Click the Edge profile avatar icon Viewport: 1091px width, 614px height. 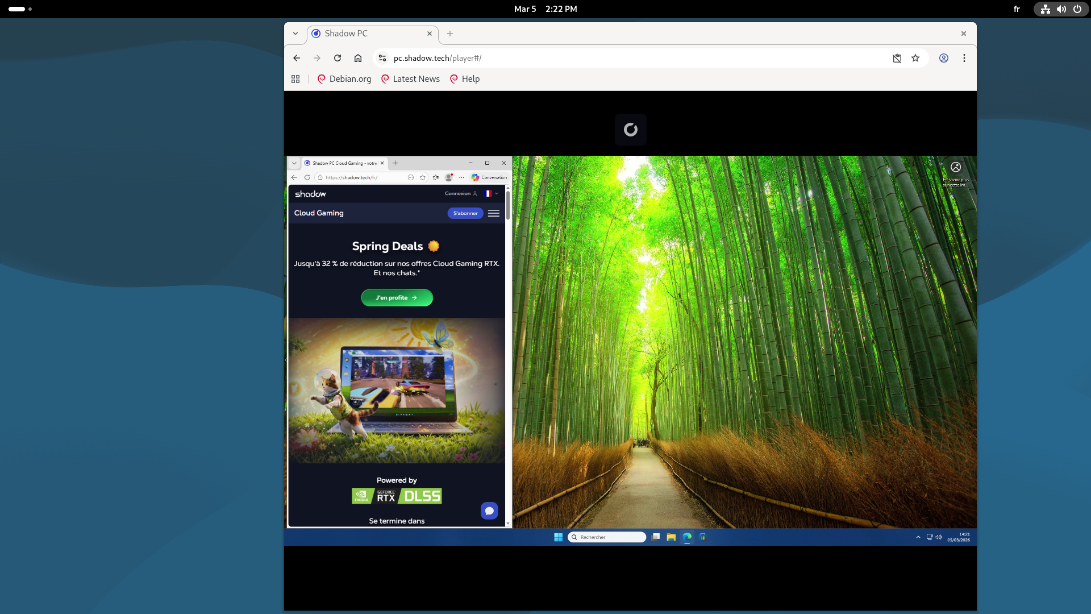coord(449,177)
